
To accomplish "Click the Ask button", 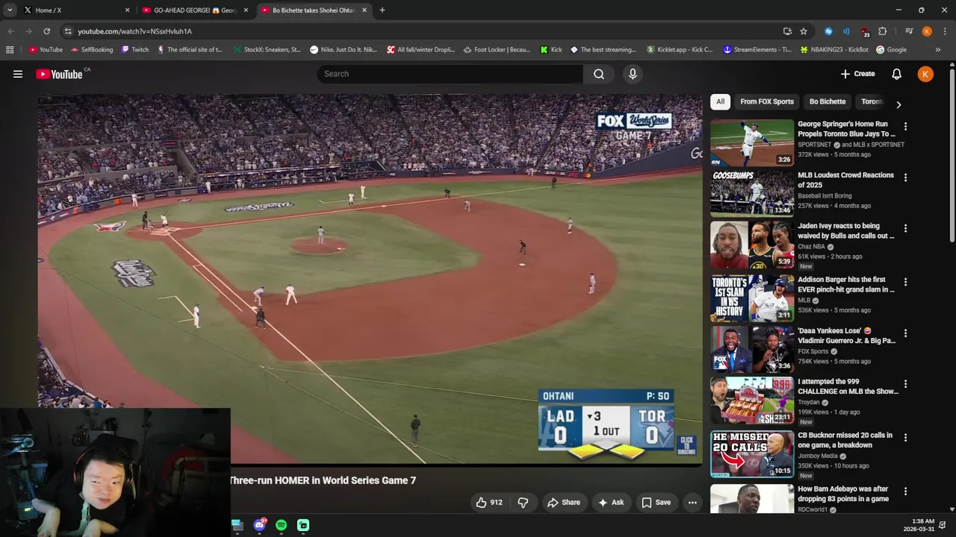I will pyautogui.click(x=611, y=503).
